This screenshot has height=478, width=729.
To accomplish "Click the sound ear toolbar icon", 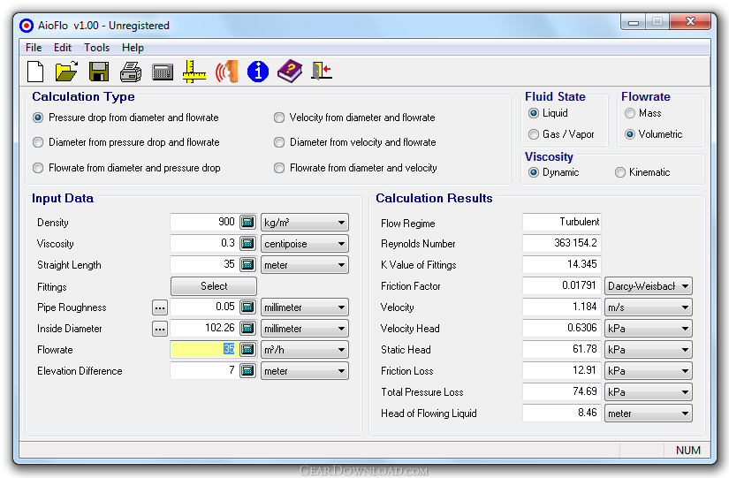I will tap(226, 72).
